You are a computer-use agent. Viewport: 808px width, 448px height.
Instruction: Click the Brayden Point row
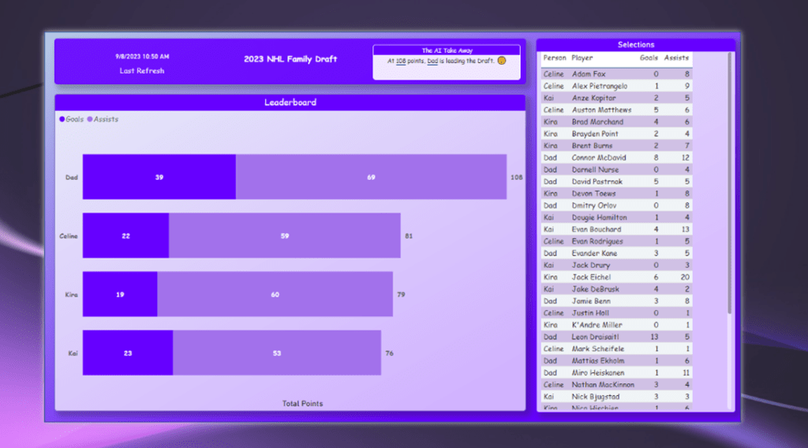point(617,134)
